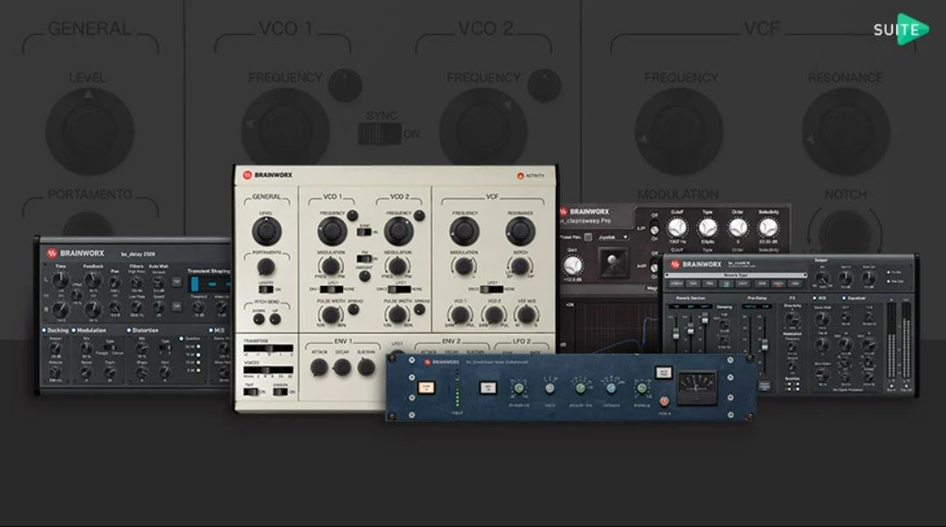
Task: Toggle the Legato switch under Portamento
Action: click(x=265, y=290)
